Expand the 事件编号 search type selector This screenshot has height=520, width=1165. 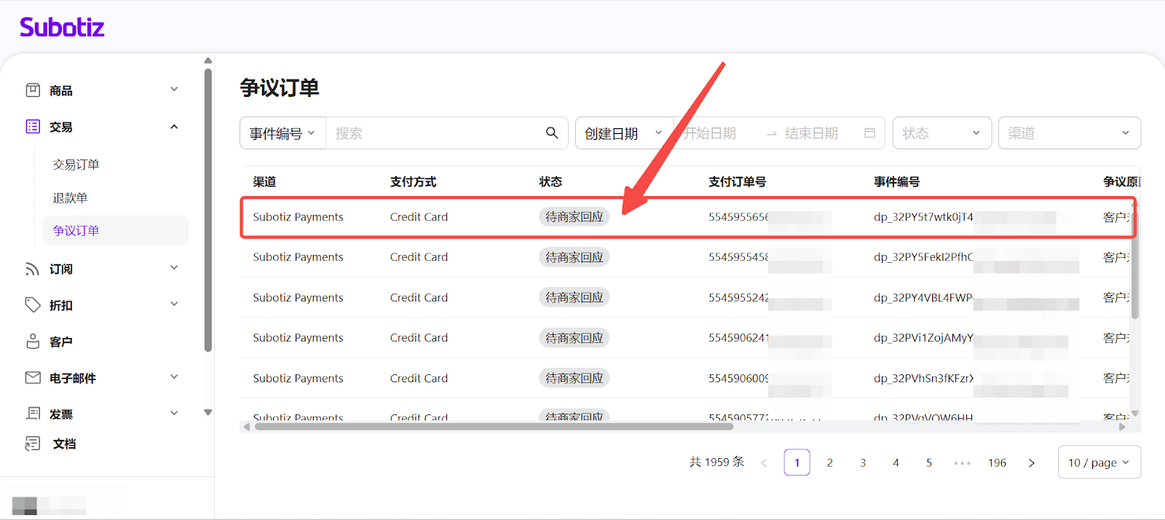tap(283, 133)
